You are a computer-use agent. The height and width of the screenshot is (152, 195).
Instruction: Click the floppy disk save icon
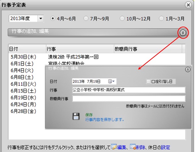76,117
